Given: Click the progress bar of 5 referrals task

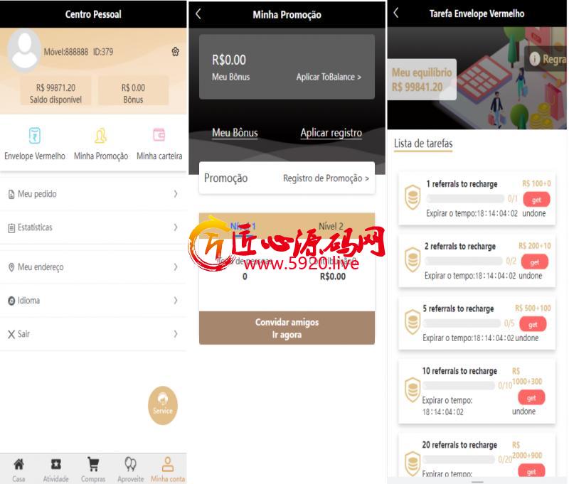Looking at the screenshot, I should pos(462,323).
